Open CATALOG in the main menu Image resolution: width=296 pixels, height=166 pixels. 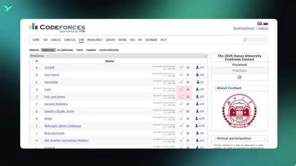tap(55, 40)
